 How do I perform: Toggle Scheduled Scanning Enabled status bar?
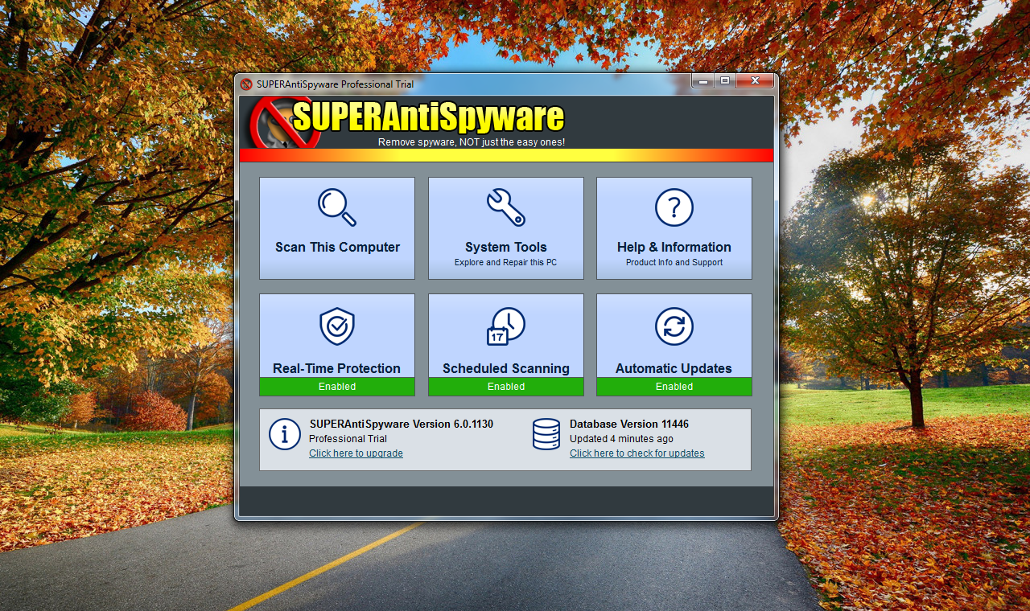[505, 387]
